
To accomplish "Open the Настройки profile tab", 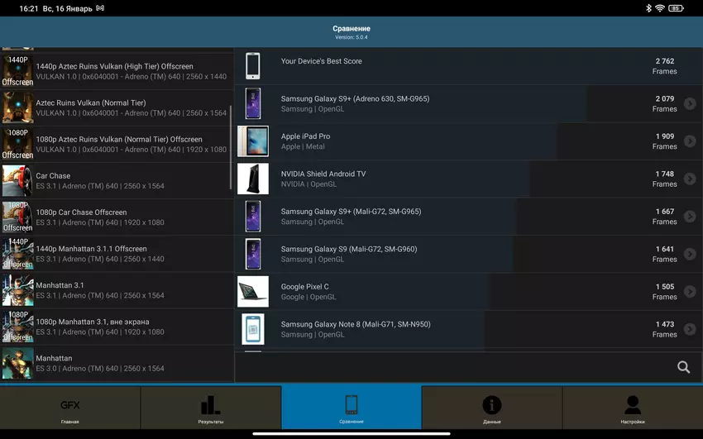I will pos(632,408).
